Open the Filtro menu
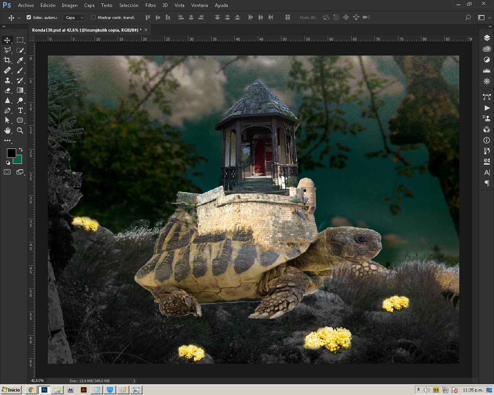The width and height of the screenshot is (494, 395). pos(151,5)
